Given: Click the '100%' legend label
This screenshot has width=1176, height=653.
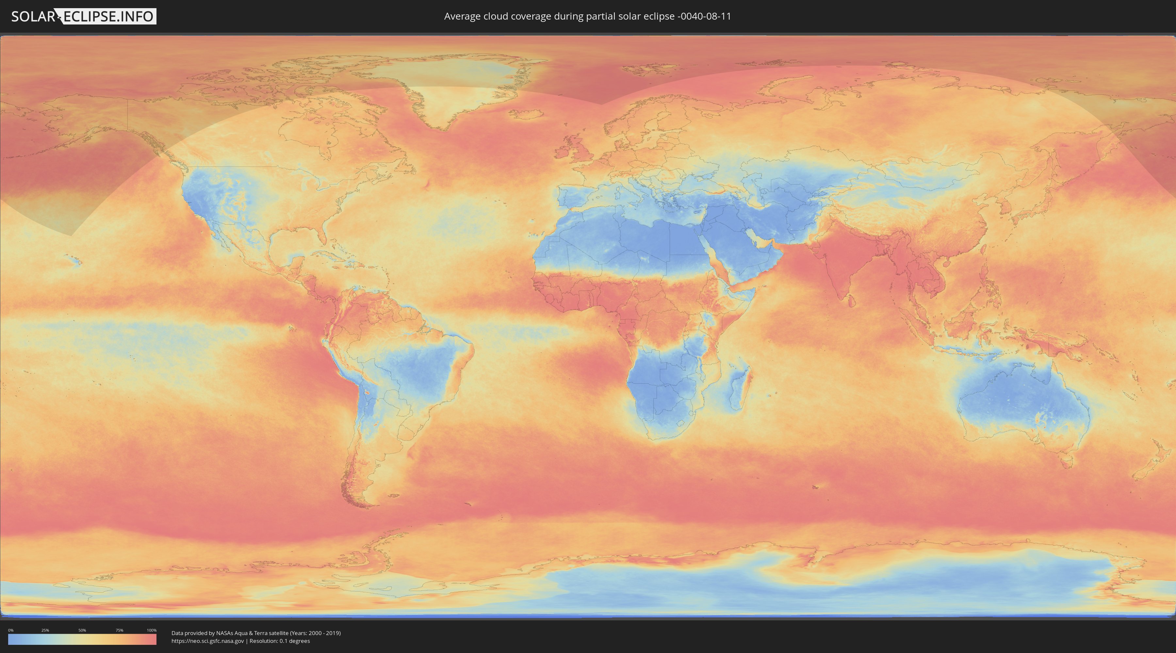Looking at the screenshot, I should tap(152, 630).
